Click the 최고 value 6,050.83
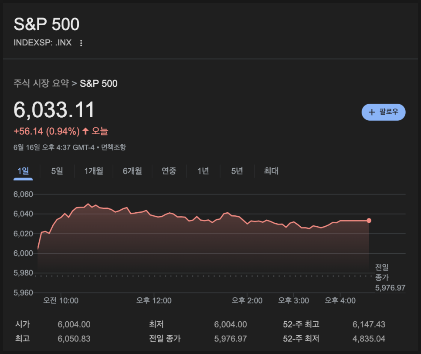The height and width of the screenshot is (354, 421). click(74, 339)
